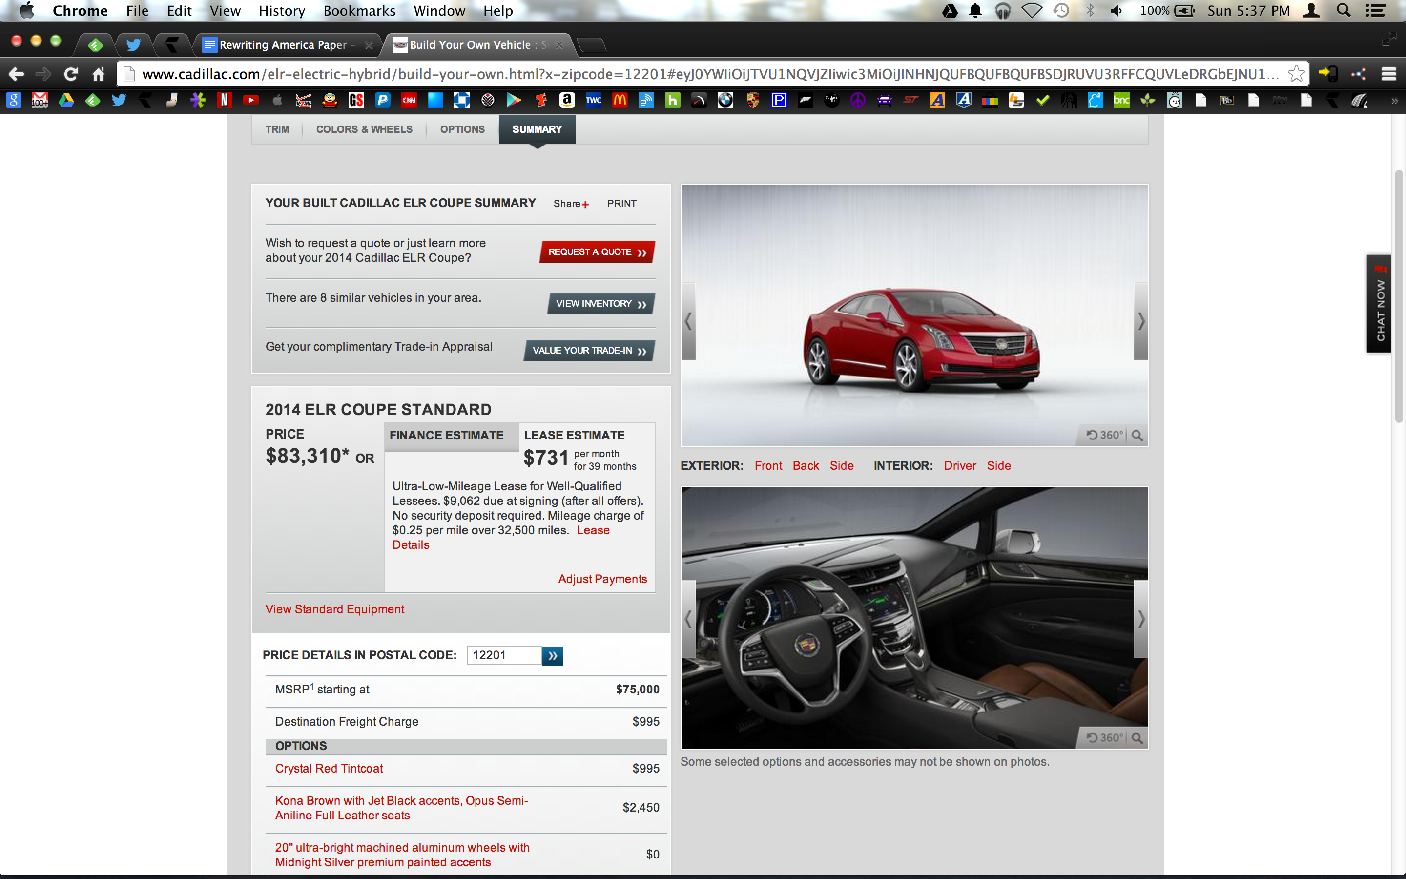
Task: Click the Twitter bookmark in bookmarks bar
Action: (x=119, y=101)
